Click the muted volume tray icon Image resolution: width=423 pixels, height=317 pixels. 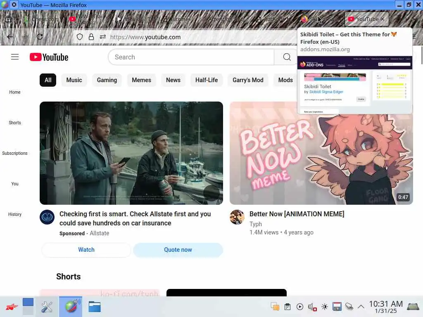[312, 307]
